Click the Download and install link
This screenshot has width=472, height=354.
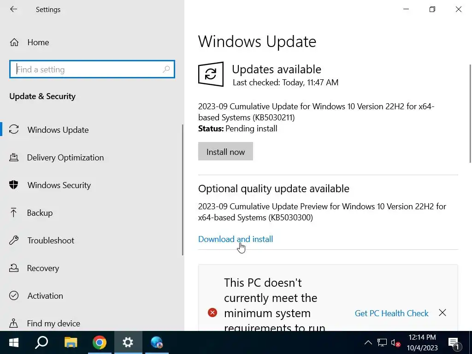click(x=236, y=239)
